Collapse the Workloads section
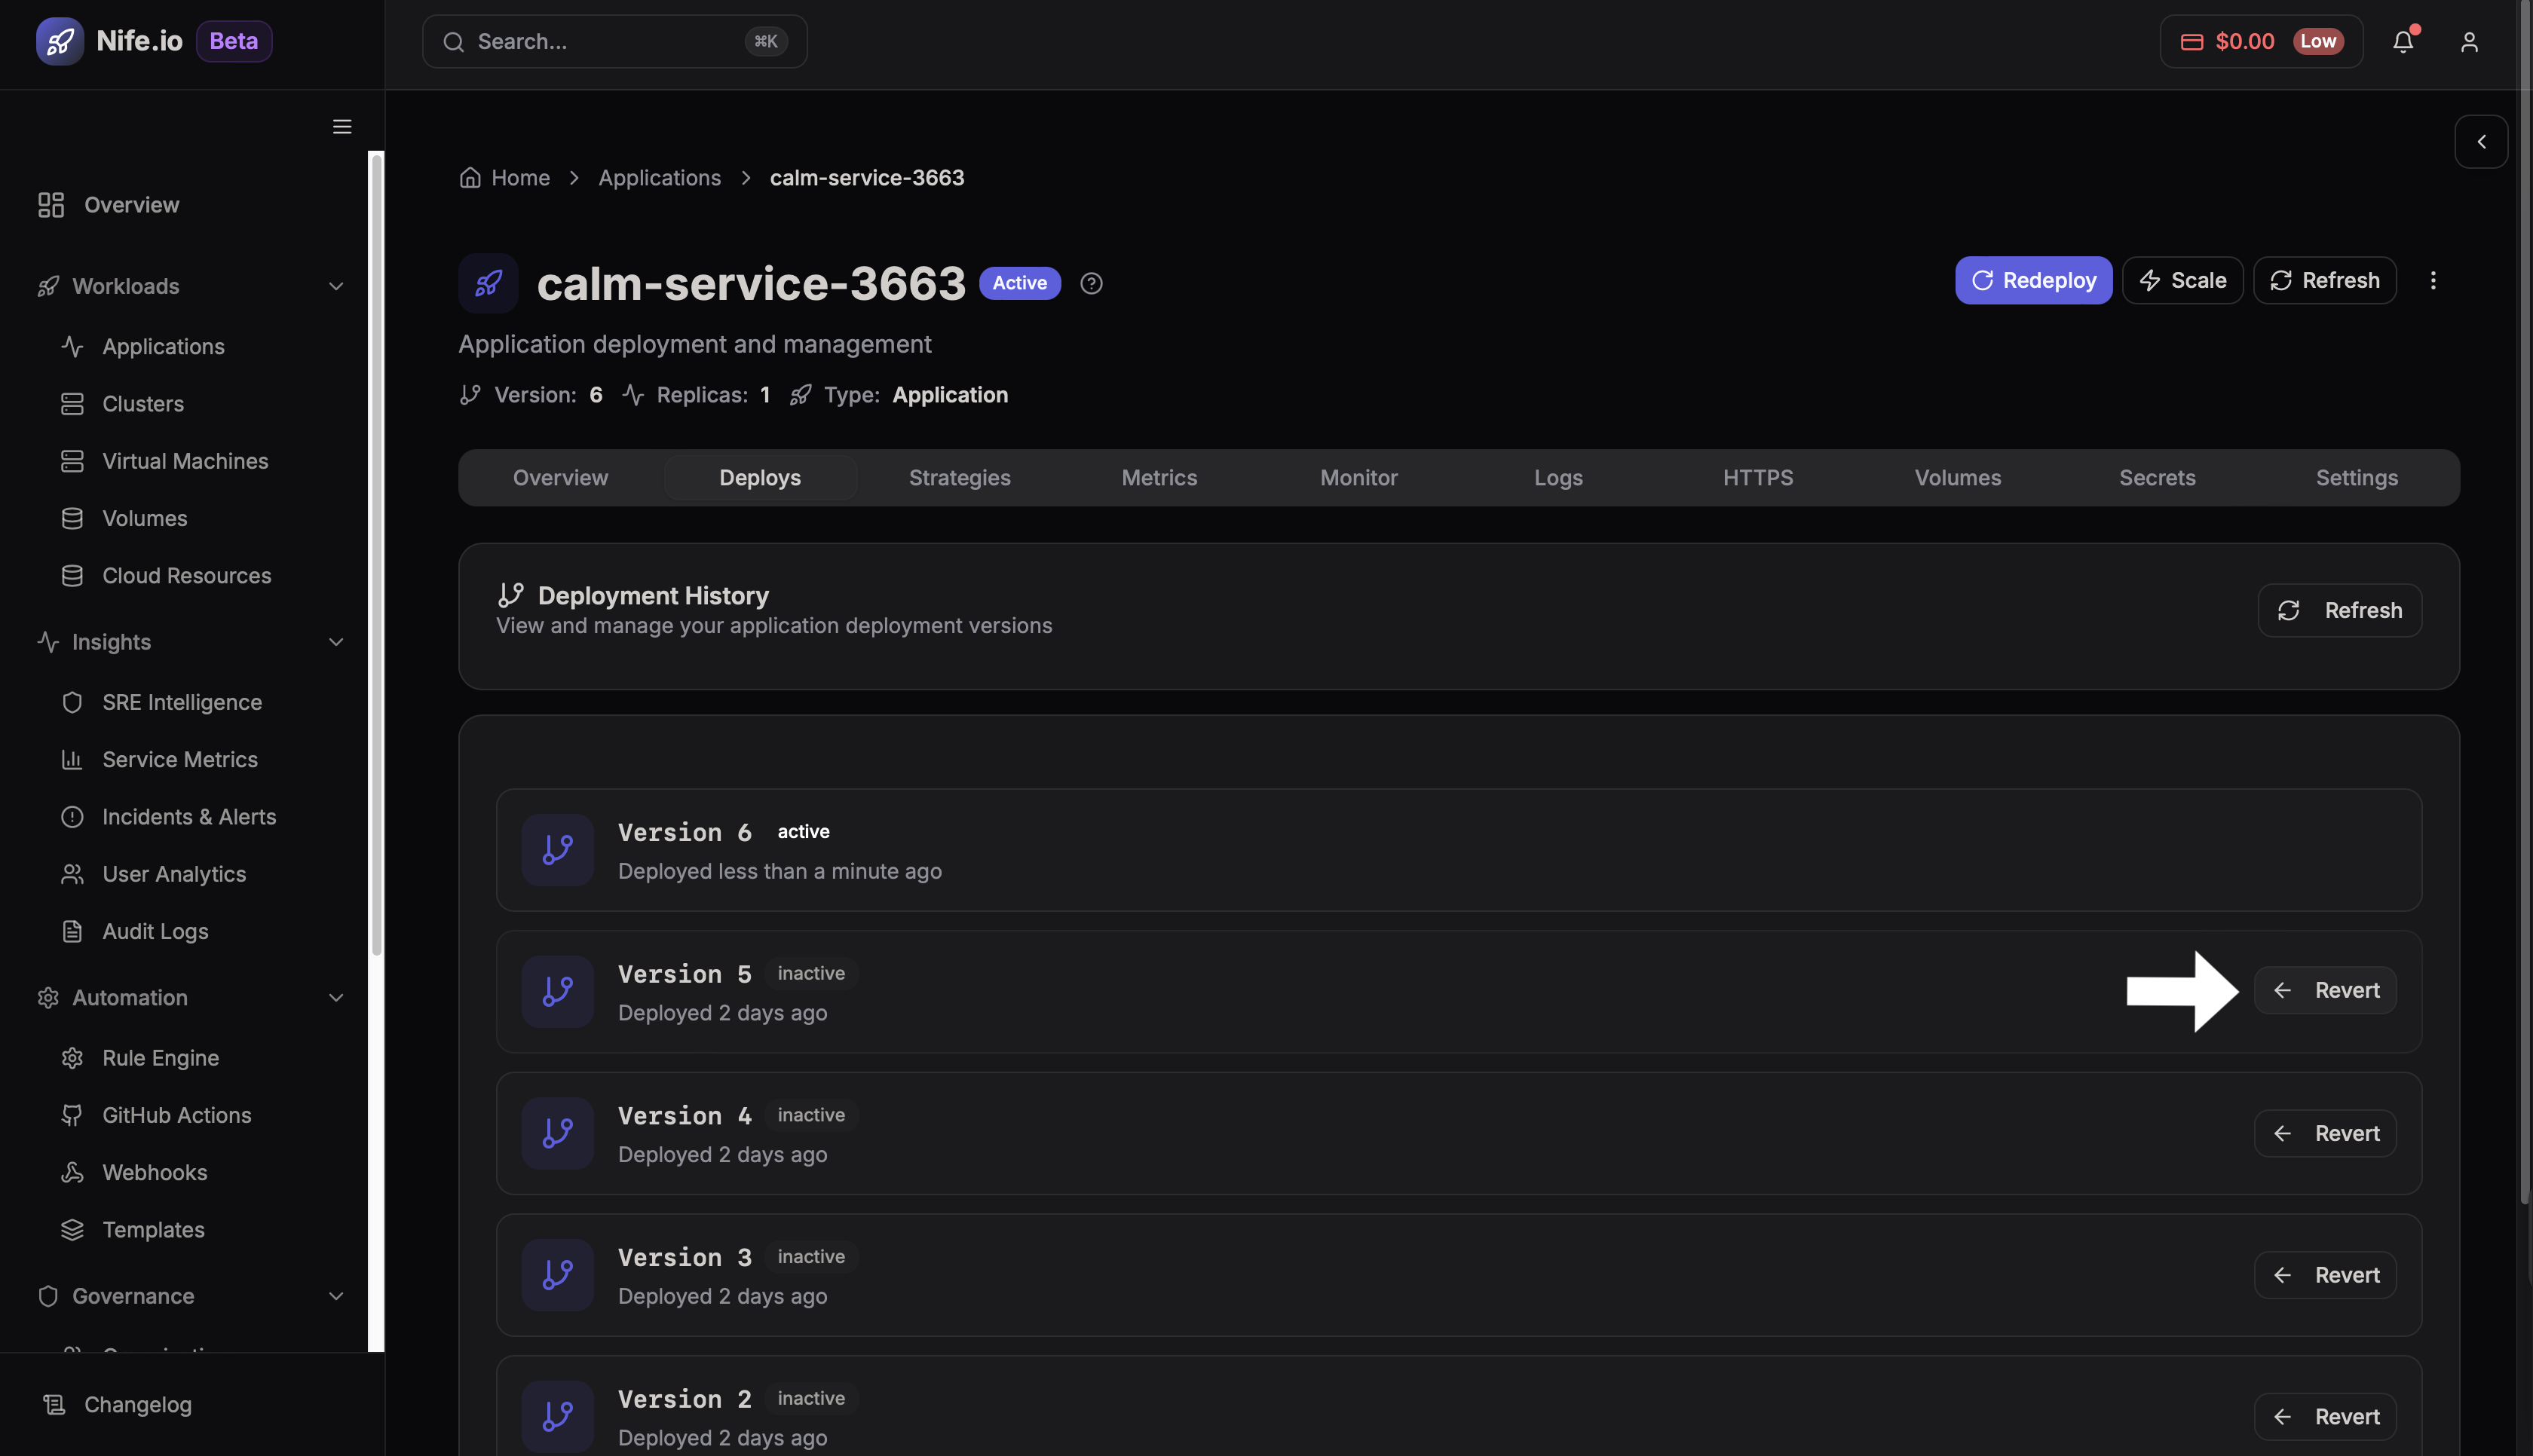The height and width of the screenshot is (1456, 2533). click(335, 286)
